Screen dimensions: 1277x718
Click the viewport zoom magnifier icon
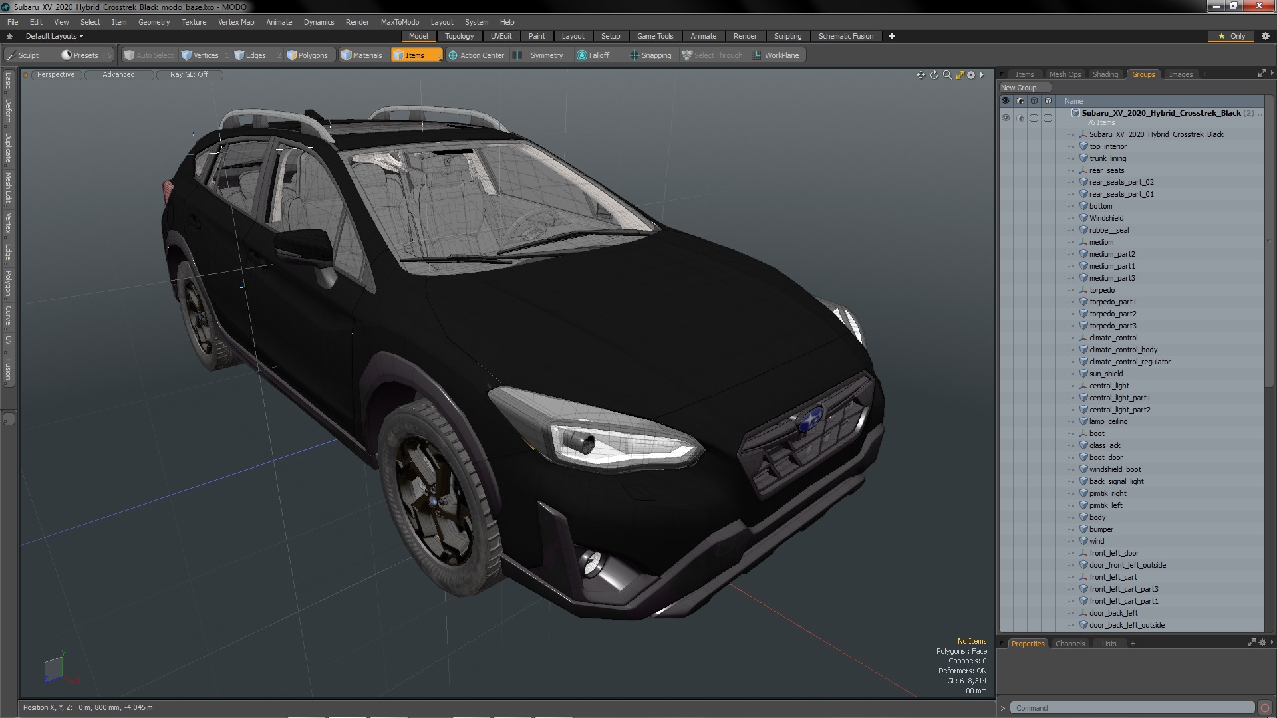point(947,75)
